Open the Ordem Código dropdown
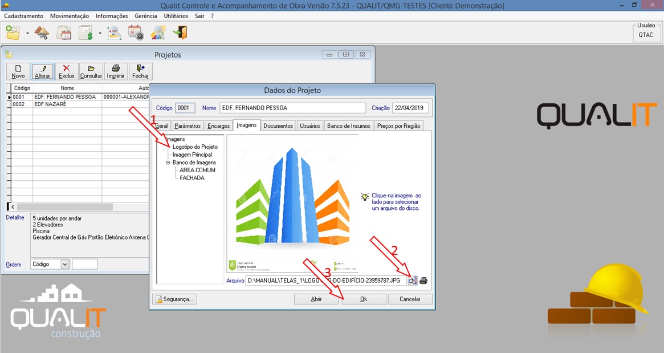Viewport: 664px width, 353px height. 65,264
